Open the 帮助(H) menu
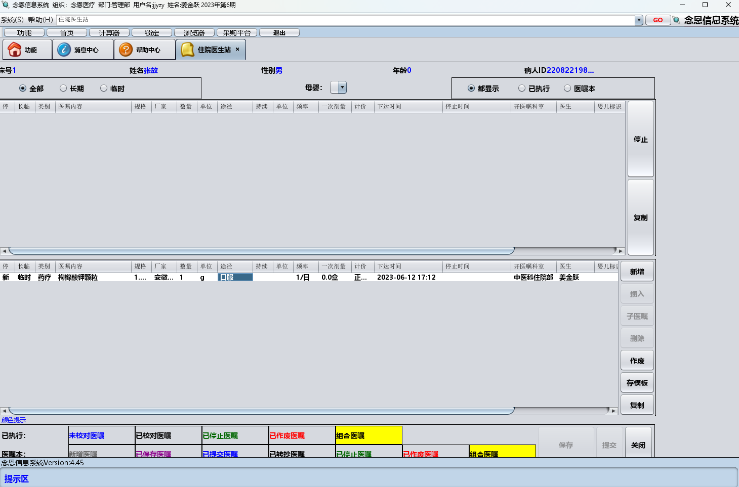The width and height of the screenshot is (739, 487). click(x=40, y=20)
